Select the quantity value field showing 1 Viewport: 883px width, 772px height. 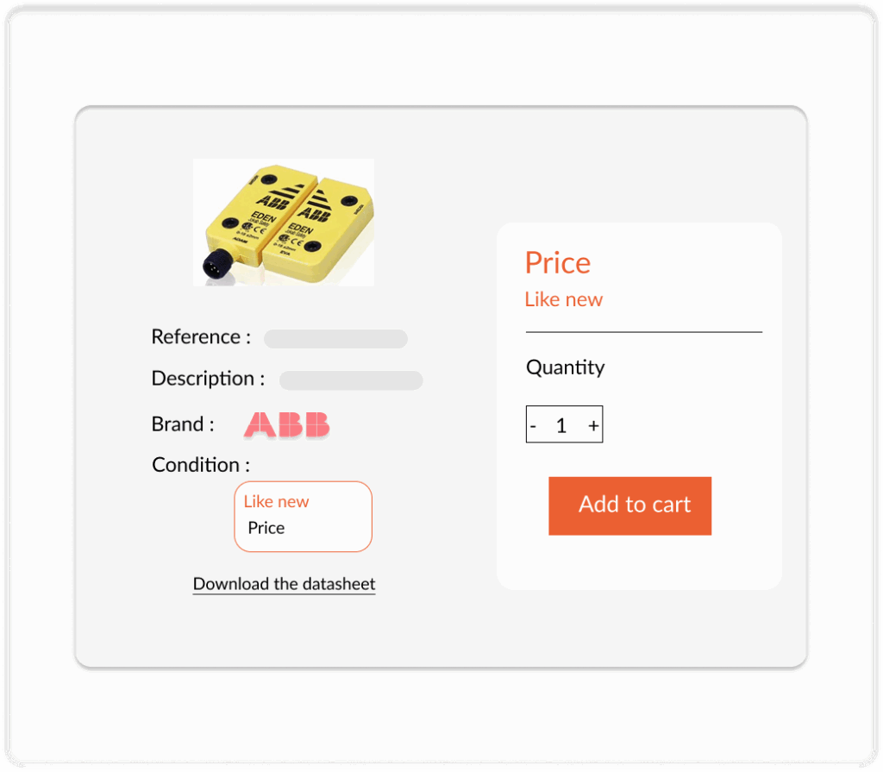pyautogui.click(x=560, y=425)
